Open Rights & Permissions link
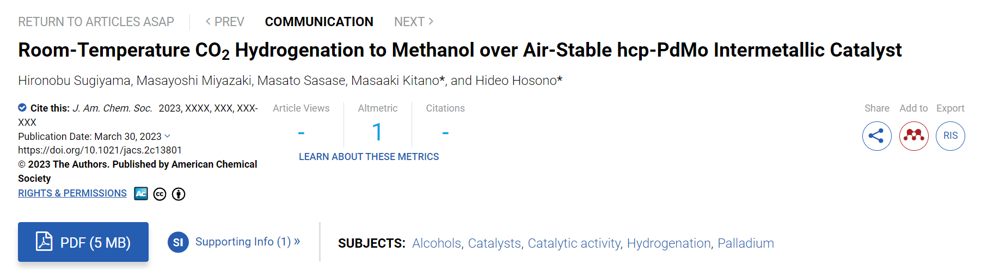 coord(72,193)
